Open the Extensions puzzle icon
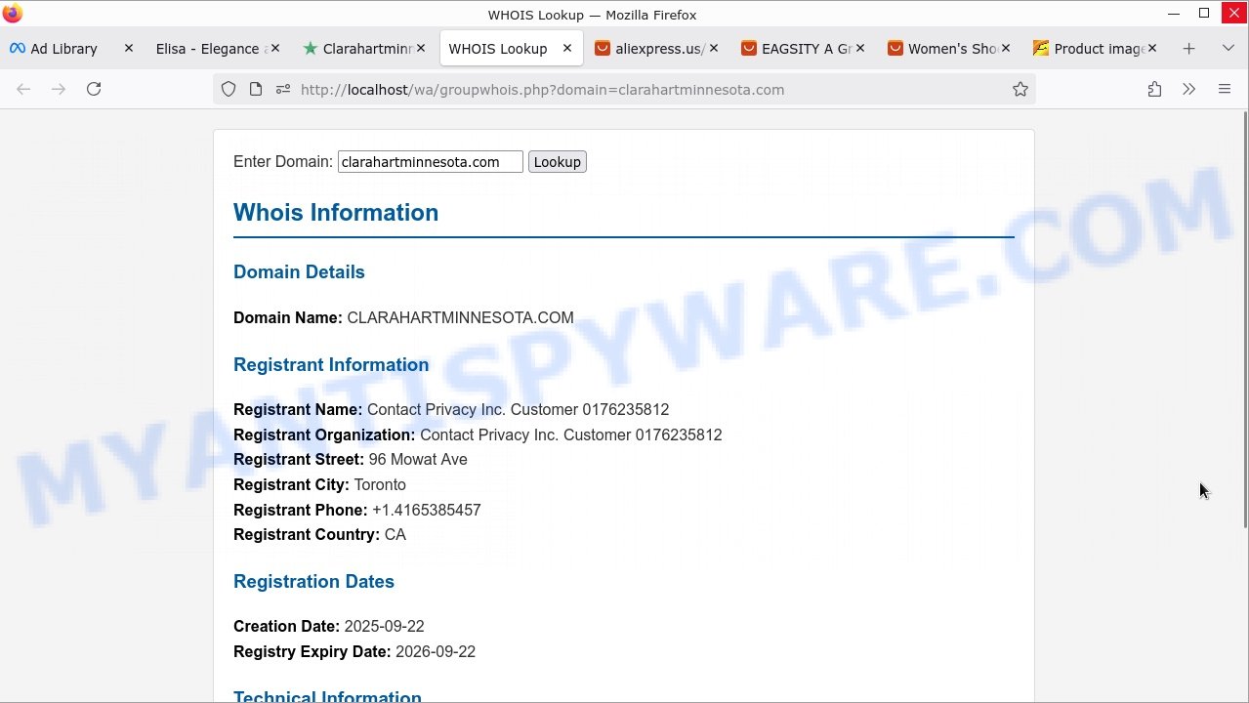 (1154, 89)
